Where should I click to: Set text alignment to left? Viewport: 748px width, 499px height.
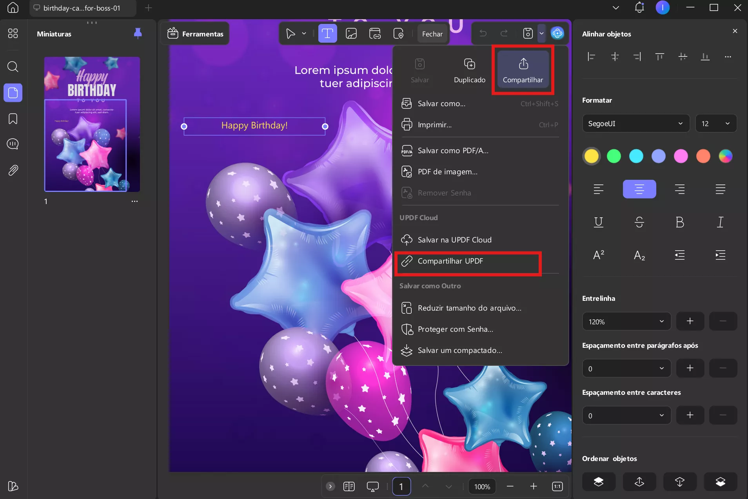click(598, 189)
